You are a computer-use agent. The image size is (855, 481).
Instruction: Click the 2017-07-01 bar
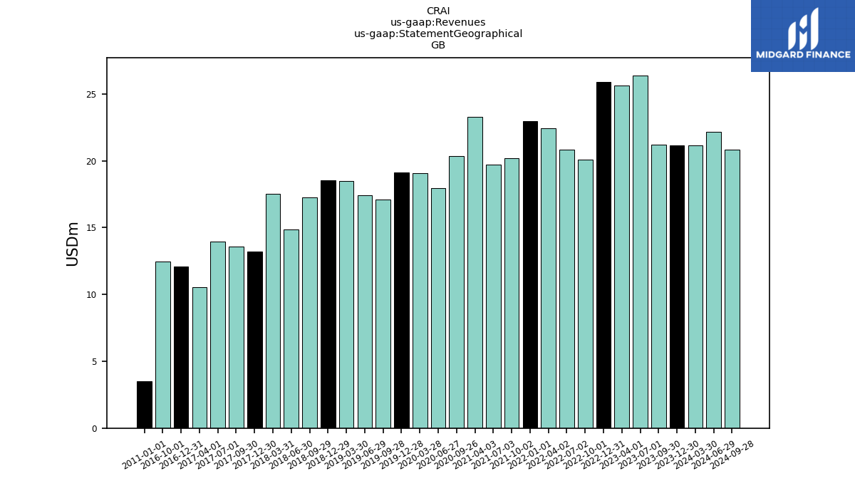(218, 335)
